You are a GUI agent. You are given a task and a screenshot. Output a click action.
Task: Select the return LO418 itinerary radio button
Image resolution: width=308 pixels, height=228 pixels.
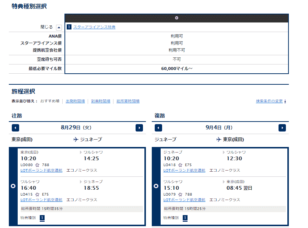pyautogui.click(x=156, y=186)
